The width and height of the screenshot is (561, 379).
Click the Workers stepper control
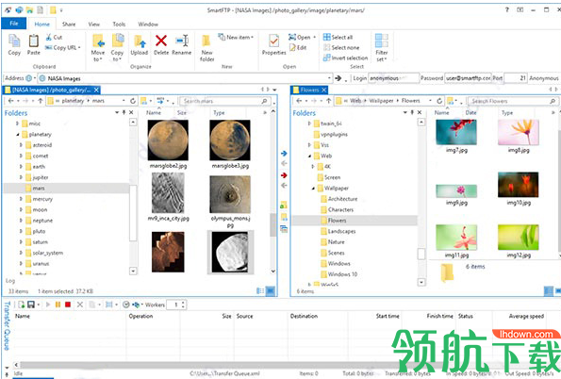(x=183, y=305)
